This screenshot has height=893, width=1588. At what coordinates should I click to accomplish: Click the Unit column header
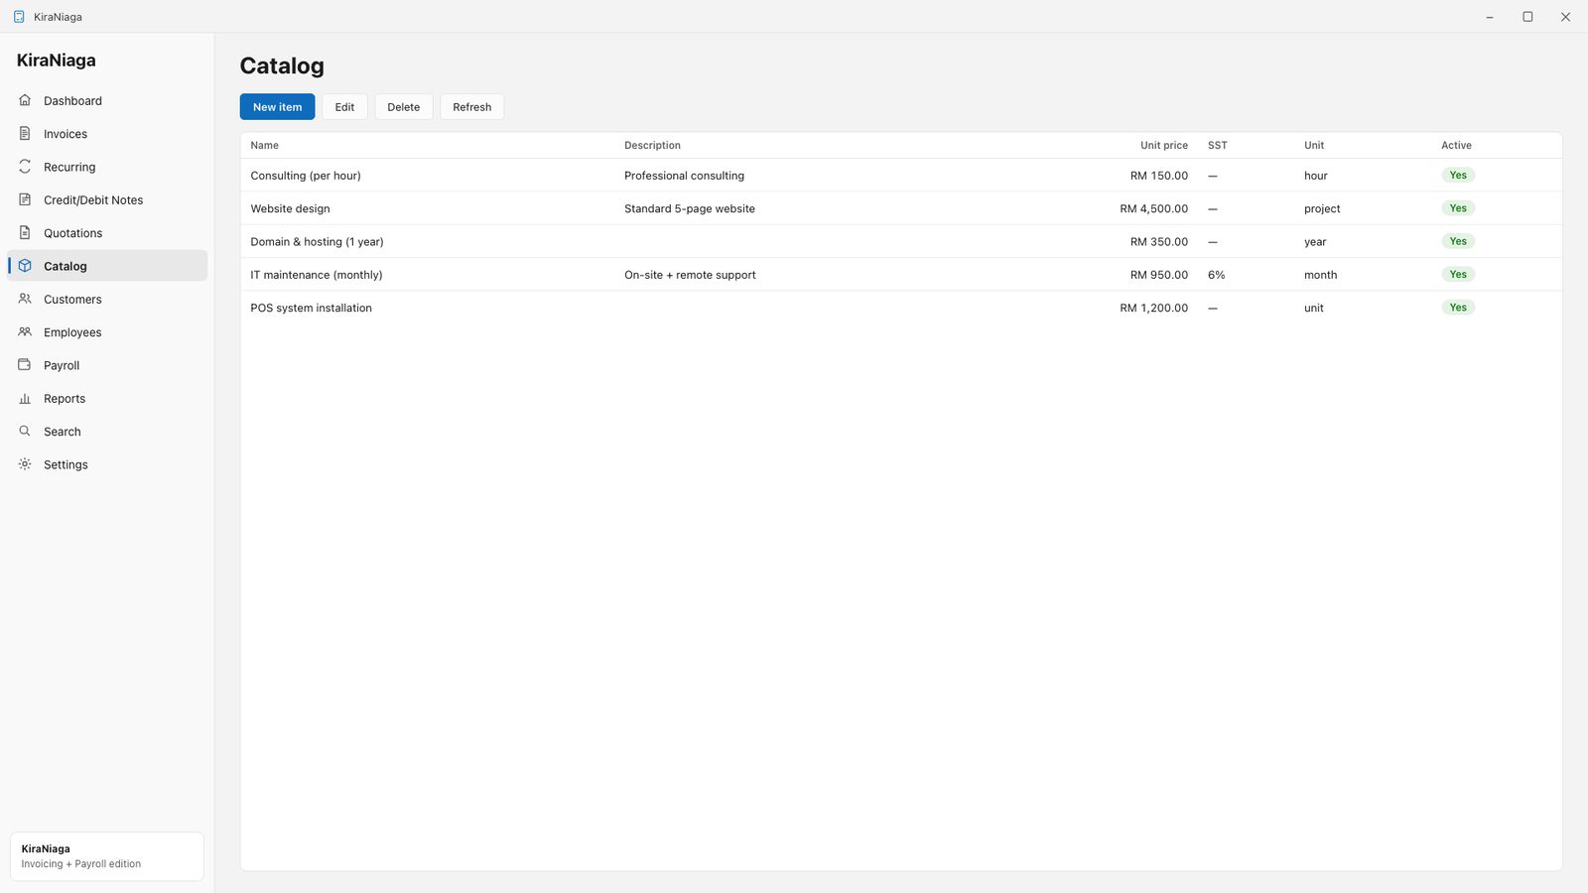(1313, 145)
